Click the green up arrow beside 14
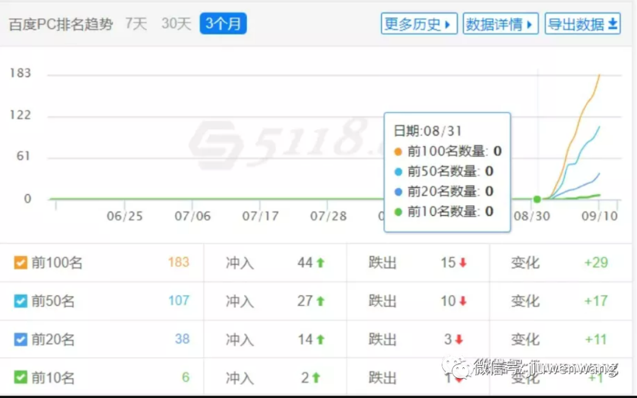 coord(320,339)
